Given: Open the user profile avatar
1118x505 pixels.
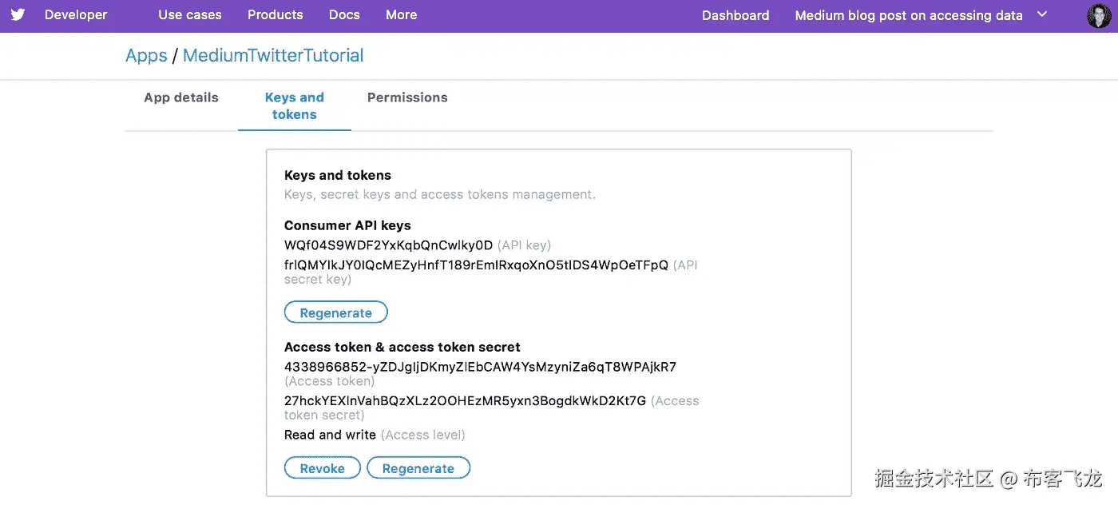Looking at the screenshot, I should (x=1099, y=15).
